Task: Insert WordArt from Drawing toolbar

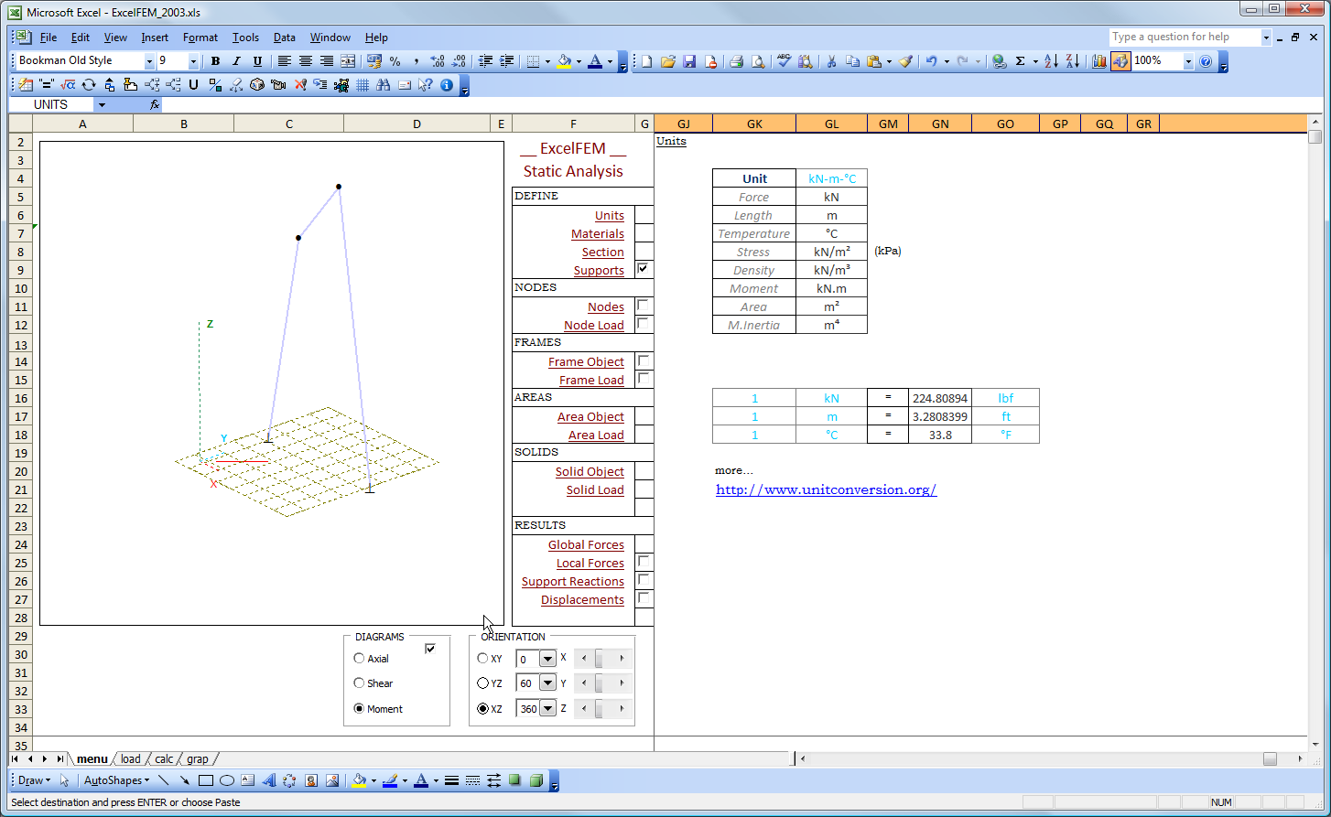Action: pos(269,780)
